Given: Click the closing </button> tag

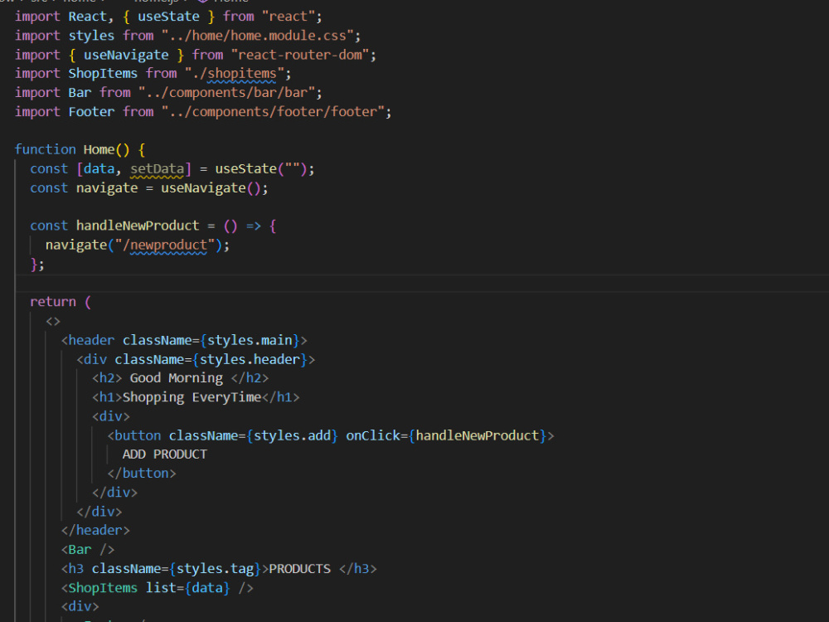Looking at the screenshot, I should click(142, 474).
